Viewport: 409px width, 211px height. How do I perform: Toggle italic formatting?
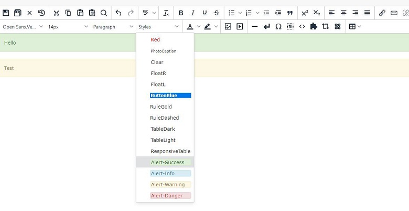click(x=192, y=13)
